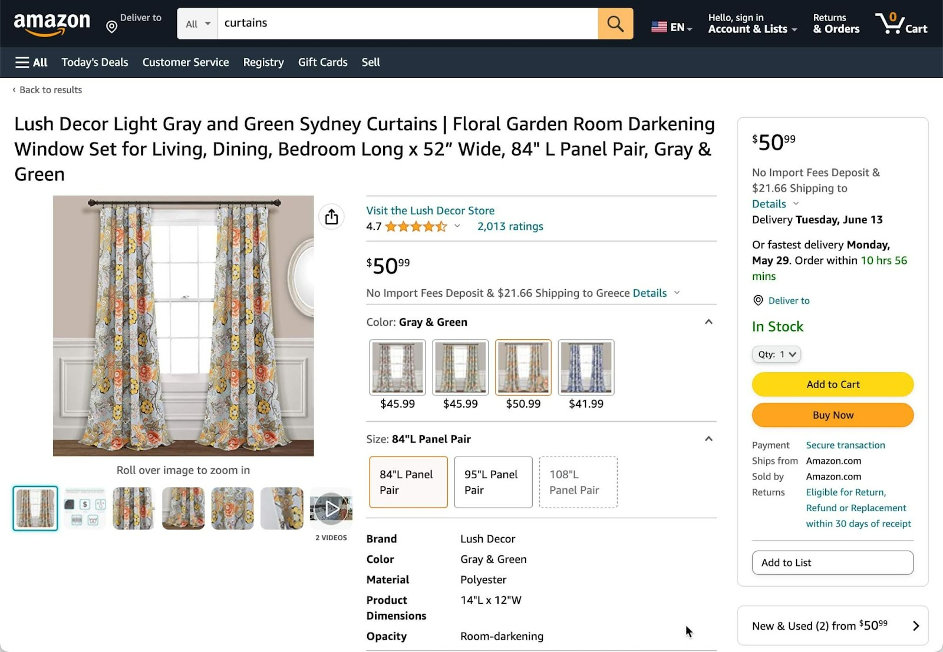Click the share icon beside the product image
This screenshot has height=652, width=943.
(x=331, y=216)
